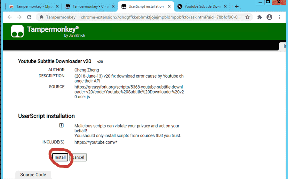Viewport: 288px width, 179px height.
Task: Click the Install button
Action: (60, 157)
